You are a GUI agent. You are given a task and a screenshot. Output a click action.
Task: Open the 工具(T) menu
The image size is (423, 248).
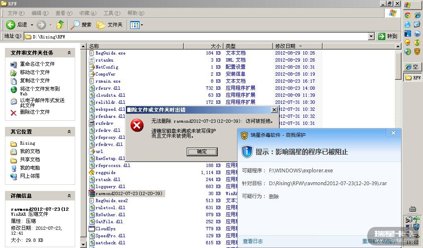(x=112, y=13)
